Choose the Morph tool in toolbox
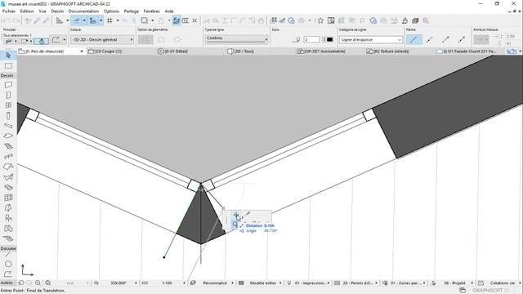 click(x=8, y=208)
